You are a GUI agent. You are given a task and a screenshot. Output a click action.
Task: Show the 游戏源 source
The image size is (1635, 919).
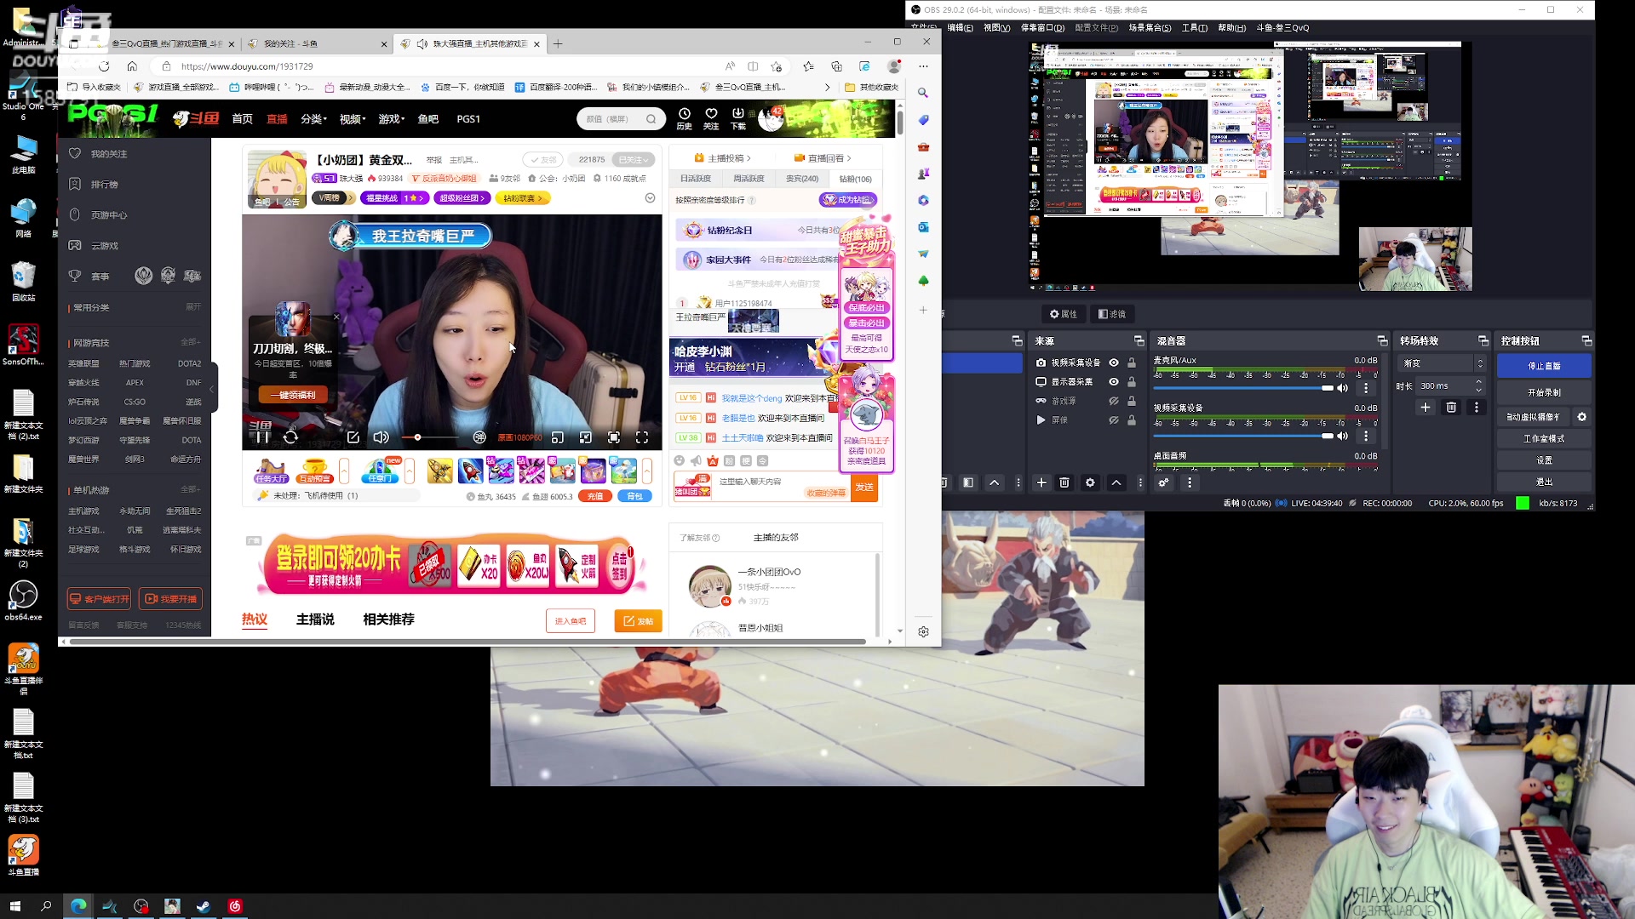(x=1113, y=401)
